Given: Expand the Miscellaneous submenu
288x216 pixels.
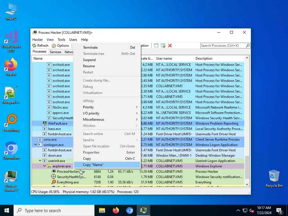Looking at the screenshot, I should coord(107,119).
